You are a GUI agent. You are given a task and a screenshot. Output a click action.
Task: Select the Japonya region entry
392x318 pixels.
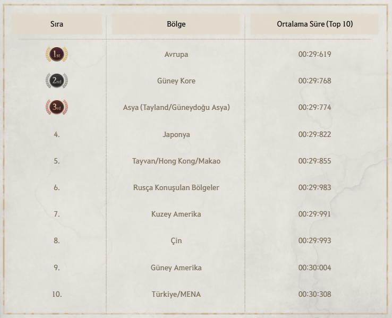click(x=176, y=134)
